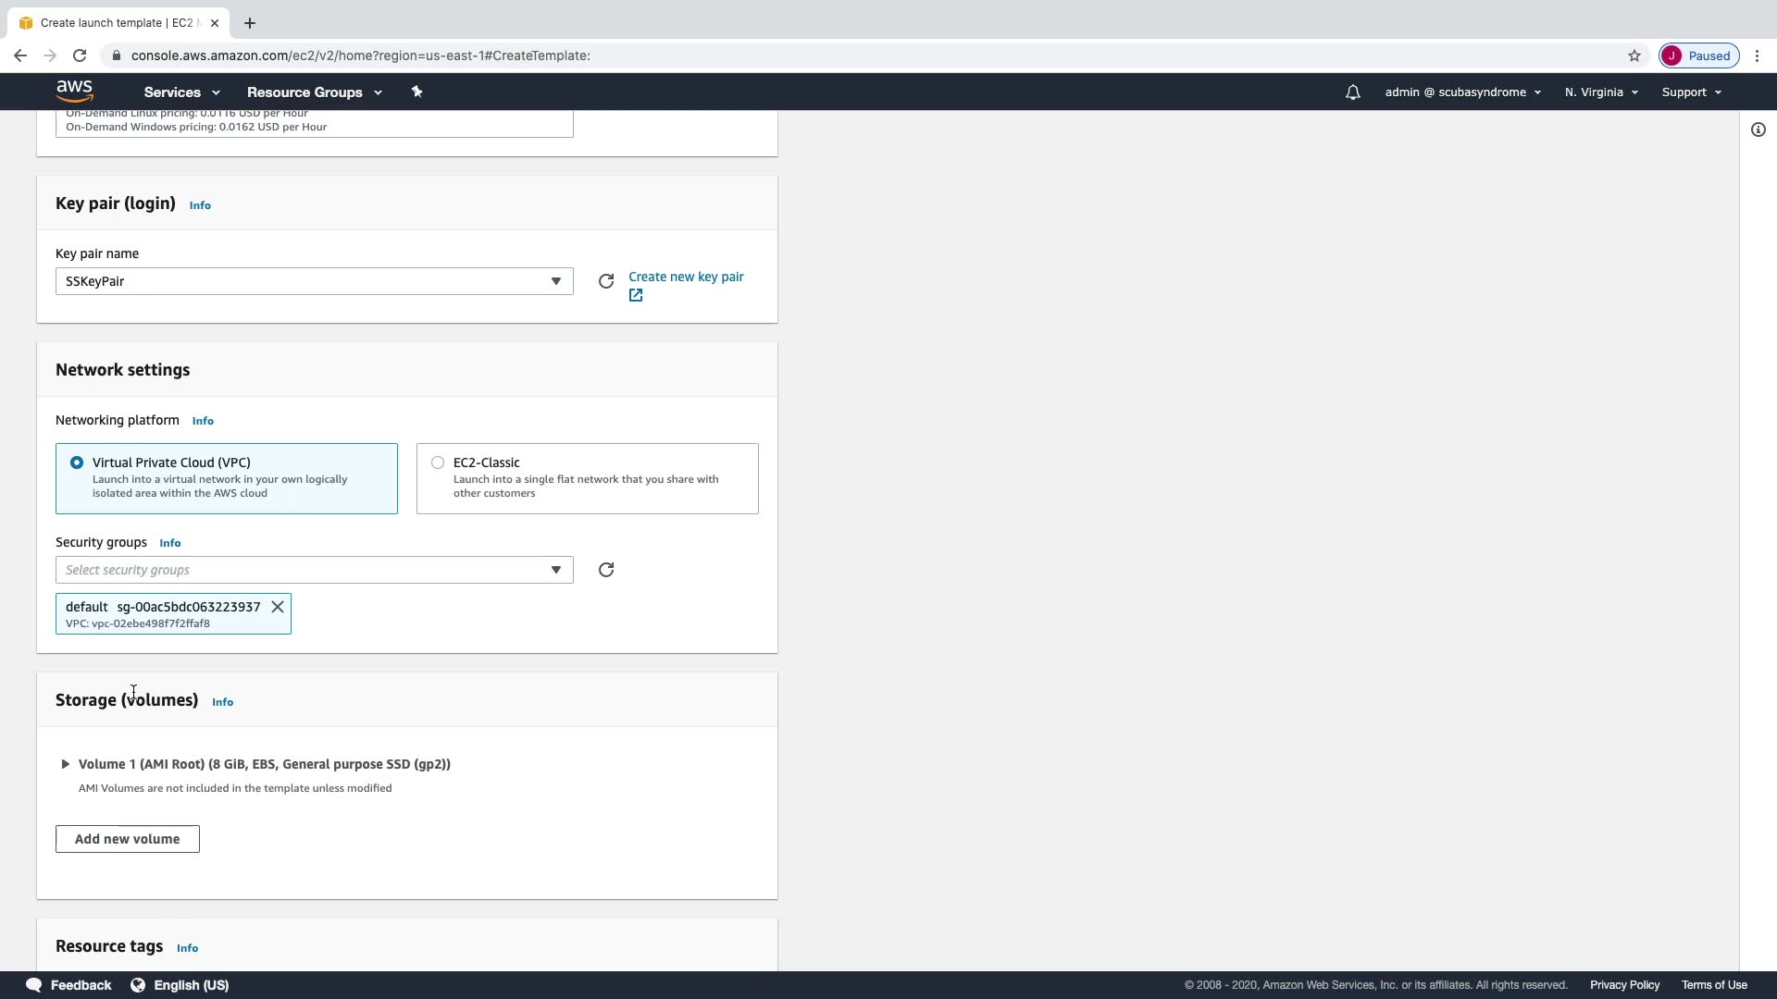Open the Resource Groups menu
Viewport: 1777px width, 999px height.
[314, 92]
